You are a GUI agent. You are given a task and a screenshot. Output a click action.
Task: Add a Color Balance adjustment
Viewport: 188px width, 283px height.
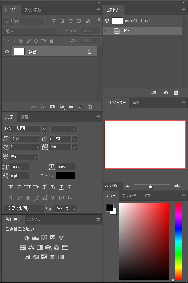31,248
